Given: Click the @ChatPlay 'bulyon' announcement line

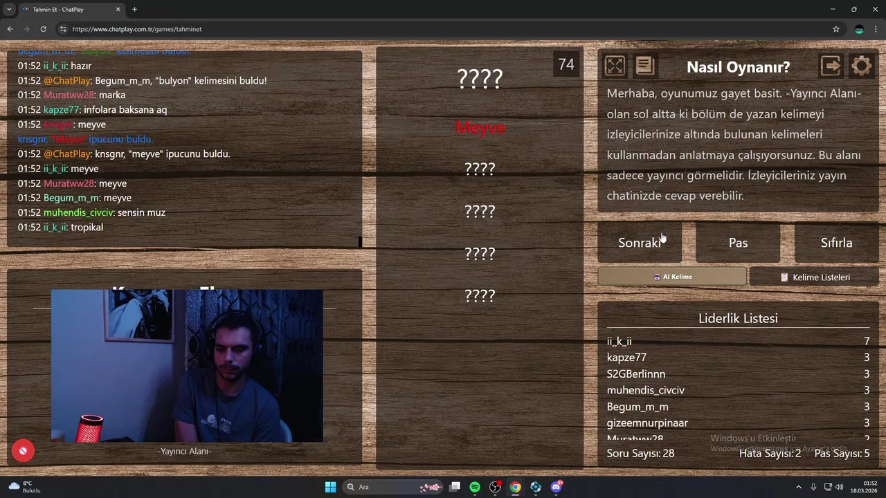Looking at the screenshot, I should click(142, 81).
